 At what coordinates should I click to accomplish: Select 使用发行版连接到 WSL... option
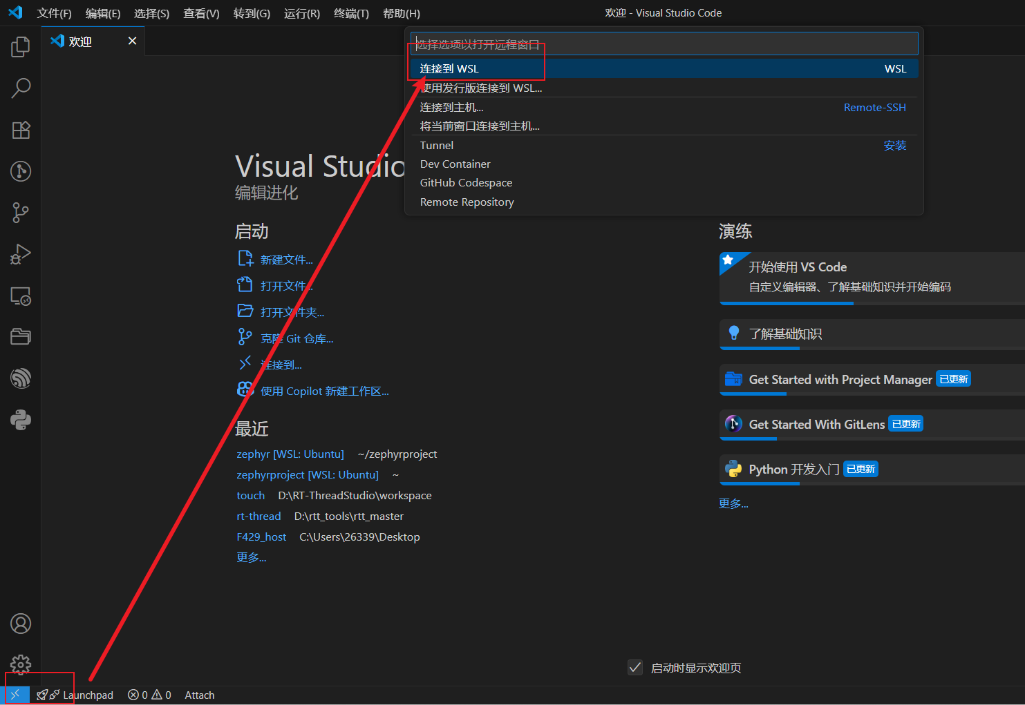664,88
